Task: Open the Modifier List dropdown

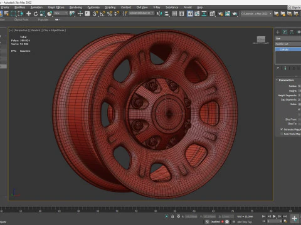Action: (288, 44)
